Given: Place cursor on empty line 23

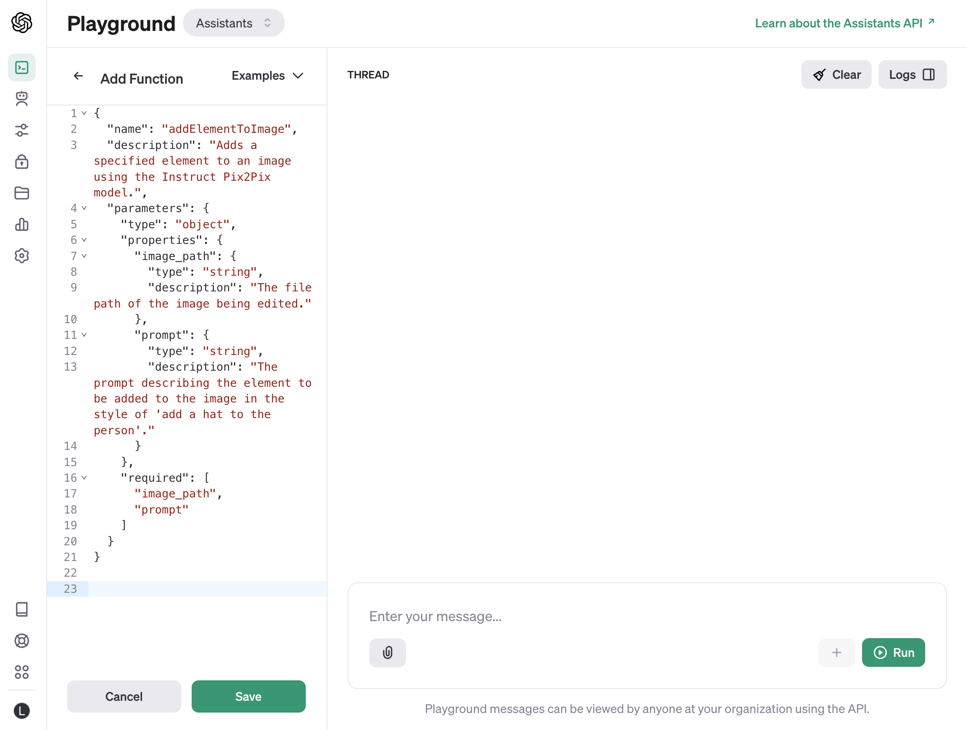Looking at the screenshot, I should click(x=208, y=589).
